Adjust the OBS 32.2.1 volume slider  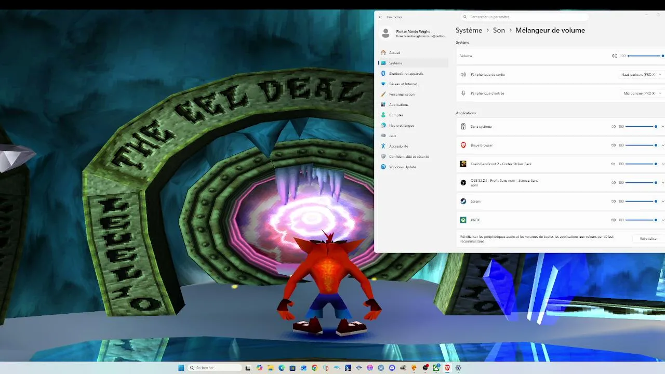pyautogui.click(x=642, y=182)
